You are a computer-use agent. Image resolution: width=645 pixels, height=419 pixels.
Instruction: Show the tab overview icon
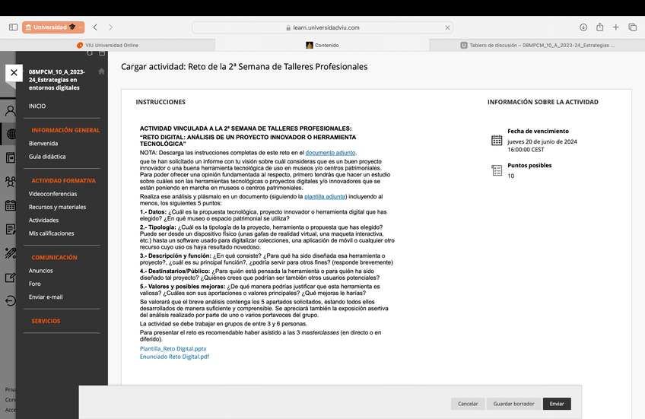click(633, 27)
